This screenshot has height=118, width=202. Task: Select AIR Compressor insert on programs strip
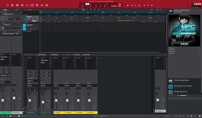[44, 60]
